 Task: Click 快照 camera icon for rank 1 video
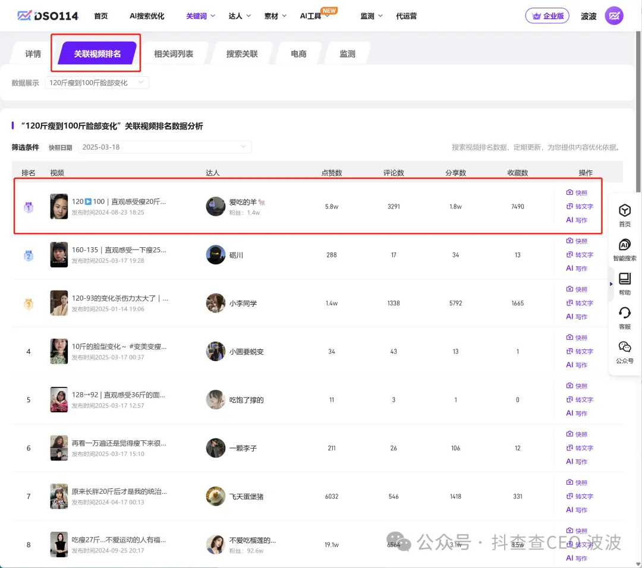point(569,193)
